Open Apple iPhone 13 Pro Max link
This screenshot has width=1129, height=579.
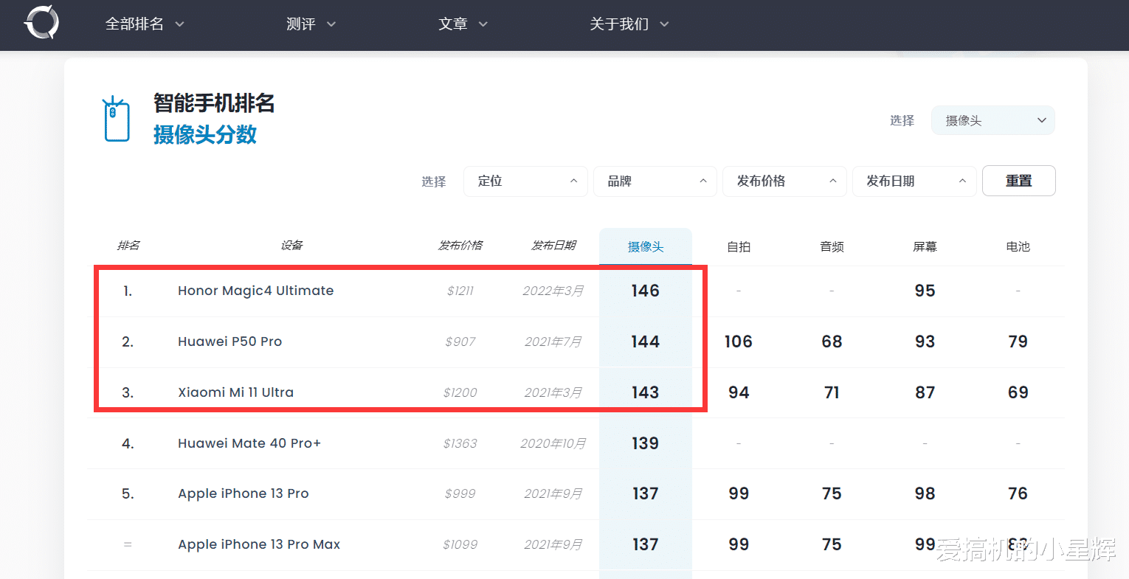pyautogui.click(x=259, y=544)
